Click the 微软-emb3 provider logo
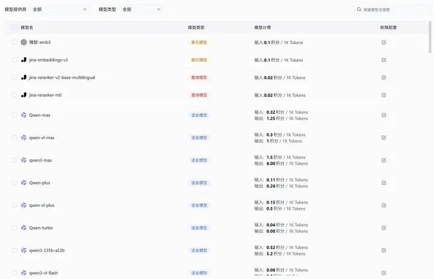 click(24, 42)
